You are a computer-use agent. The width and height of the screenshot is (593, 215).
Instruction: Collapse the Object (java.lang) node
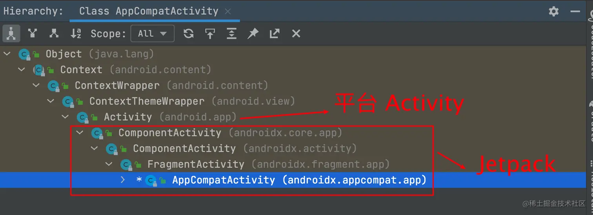[x=7, y=54]
